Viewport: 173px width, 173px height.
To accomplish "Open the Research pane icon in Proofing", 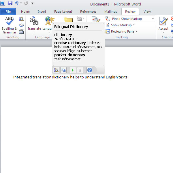I will pos(21,19).
